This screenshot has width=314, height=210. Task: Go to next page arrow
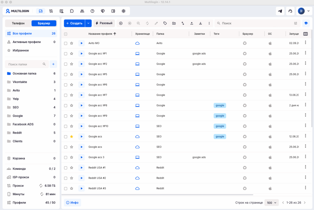(304, 203)
